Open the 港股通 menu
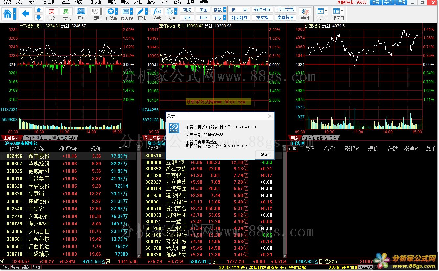The image size is (439, 271). 95,2
